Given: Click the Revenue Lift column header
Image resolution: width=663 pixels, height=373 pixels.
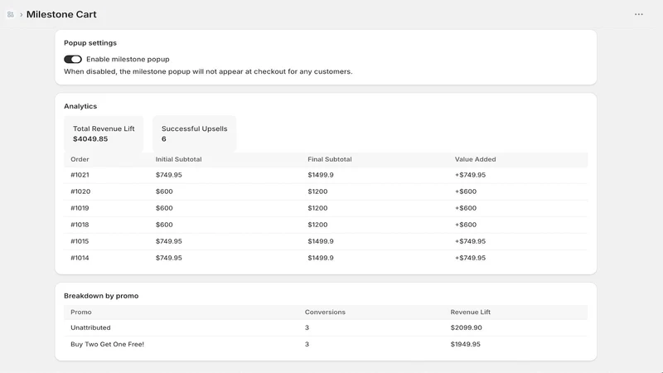Looking at the screenshot, I should [470, 312].
